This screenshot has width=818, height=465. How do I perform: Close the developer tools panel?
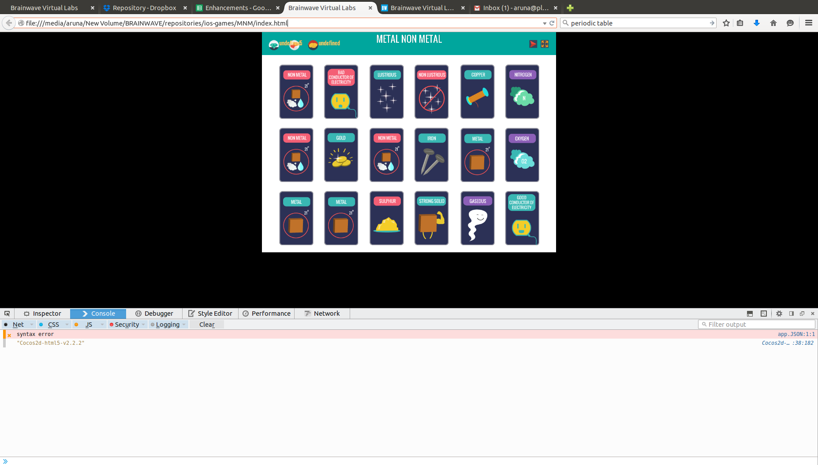813,314
